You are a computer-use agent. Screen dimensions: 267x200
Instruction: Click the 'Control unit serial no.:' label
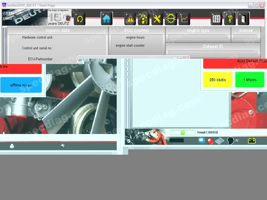pos(37,48)
